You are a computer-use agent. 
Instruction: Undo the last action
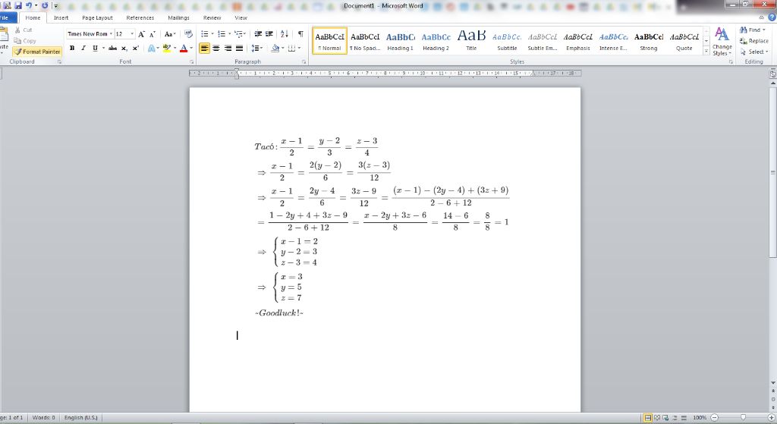tap(29, 5)
